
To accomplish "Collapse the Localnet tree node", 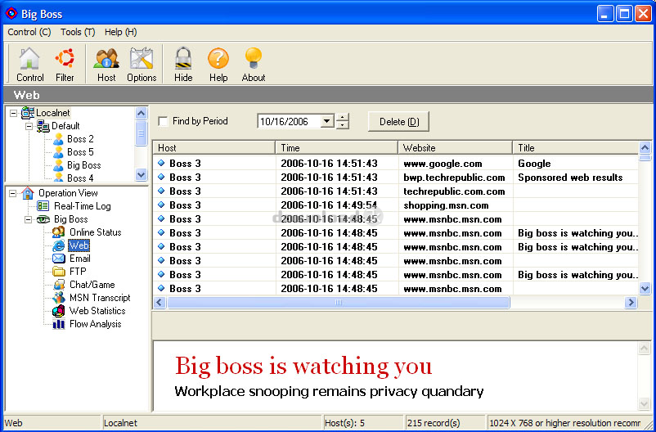I will pyautogui.click(x=13, y=113).
